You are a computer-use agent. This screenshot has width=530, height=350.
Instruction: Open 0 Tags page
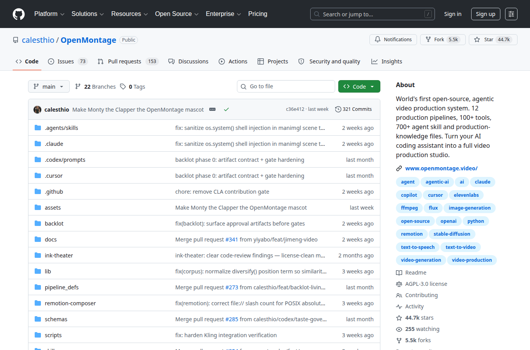click(132, 87)
